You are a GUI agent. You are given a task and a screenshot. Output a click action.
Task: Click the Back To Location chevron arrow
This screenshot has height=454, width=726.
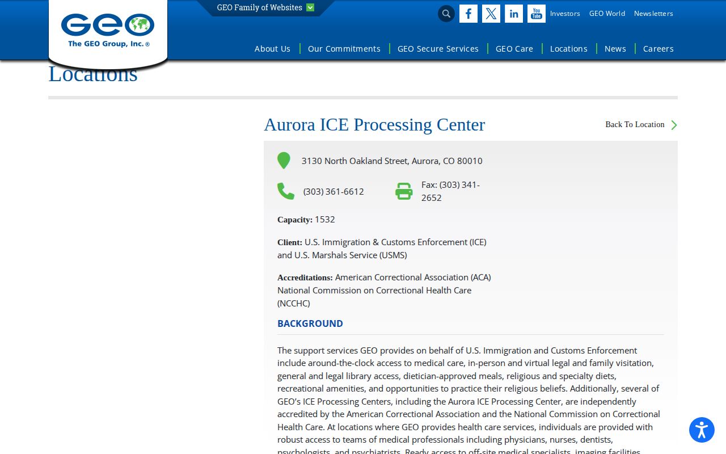pyautogui.click(x=674, y=125)
